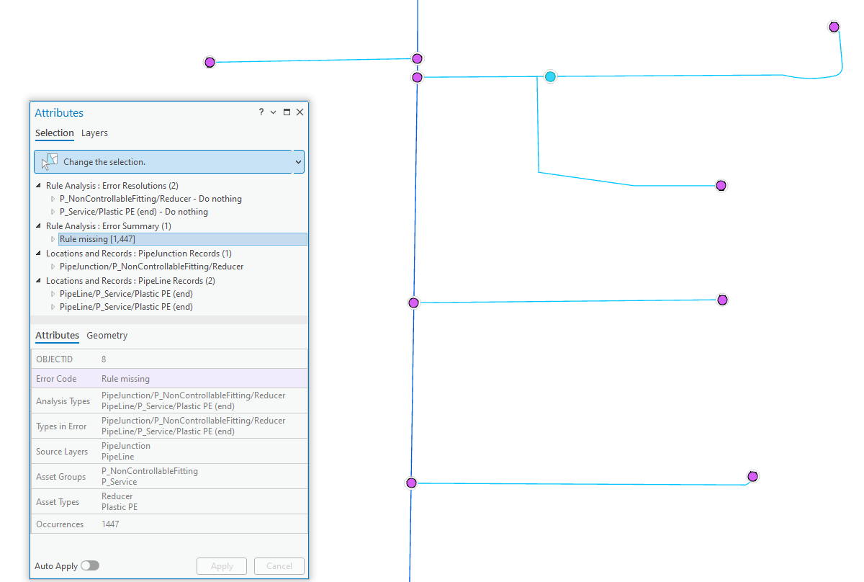This screenshot has height=582, width=864.
Task: Expand P_Service/Plastic PE (end) - Do nothing resolution
Action: point(52,211)
